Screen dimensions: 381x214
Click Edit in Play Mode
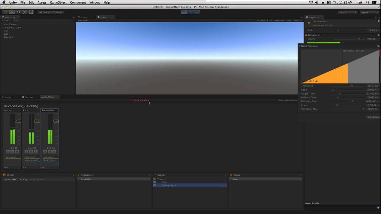[x=141, y=100]
